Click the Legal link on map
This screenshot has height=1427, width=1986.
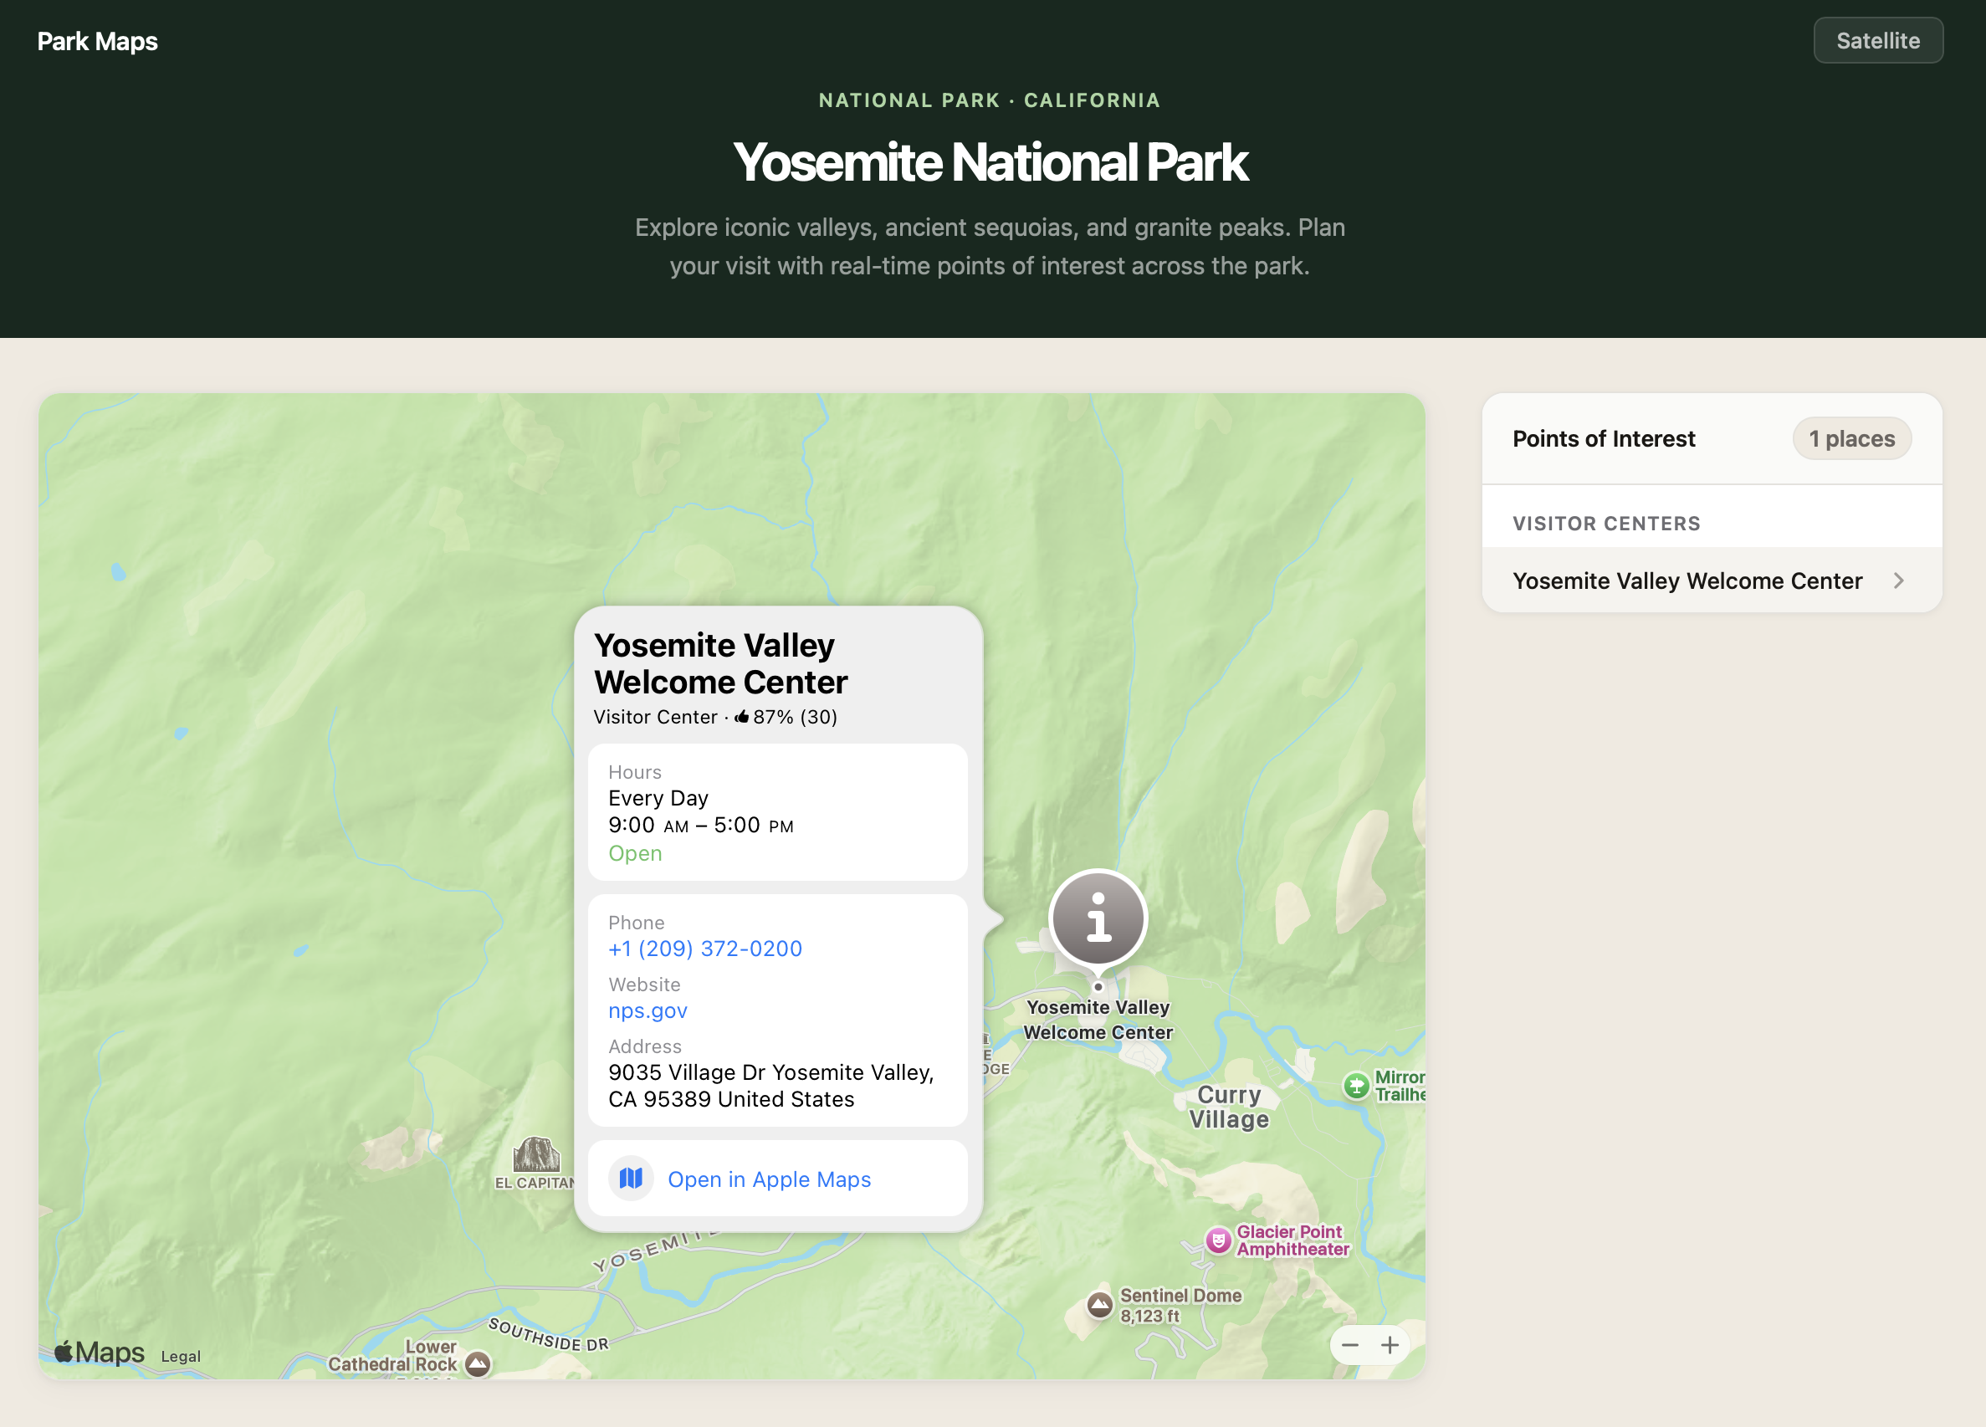click(181, 1356)
